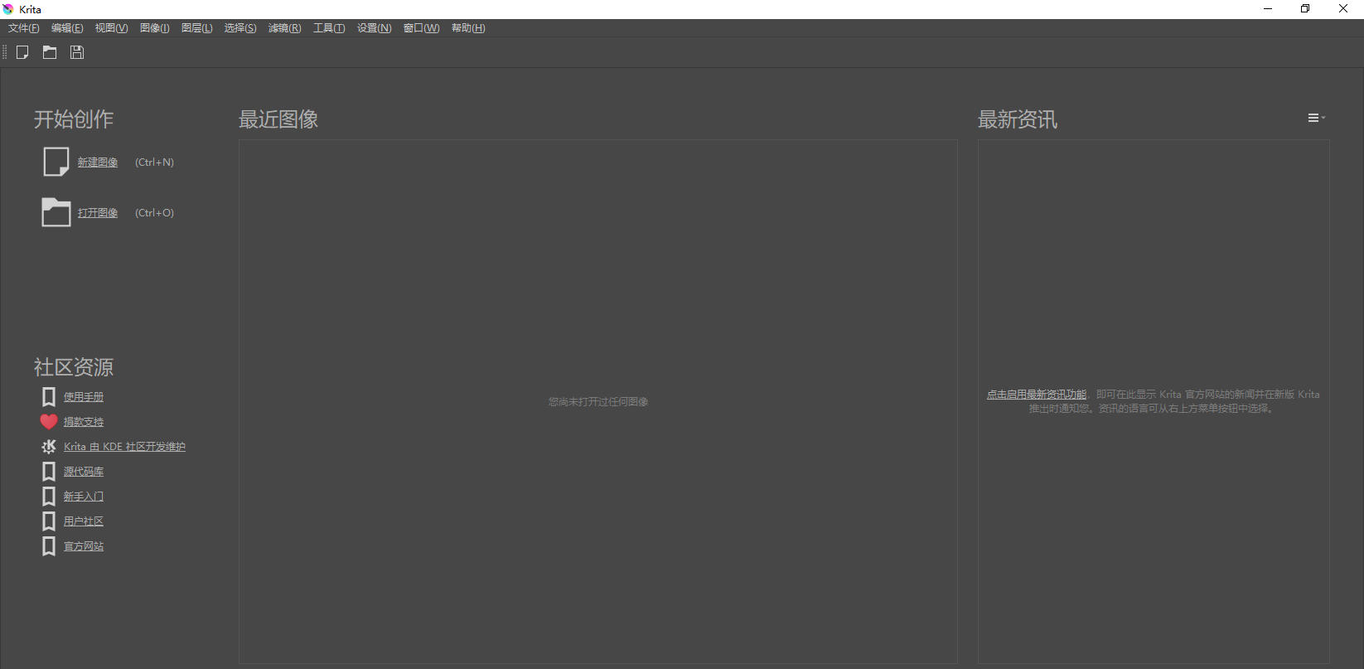Click the empty recent images area
This screenshot has width=1364, height=669.
(x=597, y=290)
